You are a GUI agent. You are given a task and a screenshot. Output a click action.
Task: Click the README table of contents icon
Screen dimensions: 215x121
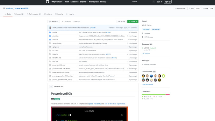pos(51,87)
